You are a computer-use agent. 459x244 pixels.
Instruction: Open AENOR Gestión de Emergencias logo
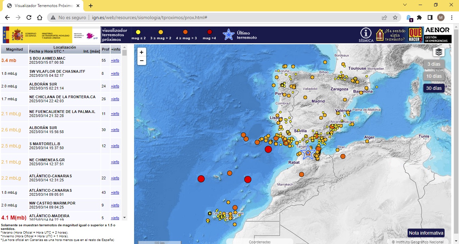pos(438,35)
